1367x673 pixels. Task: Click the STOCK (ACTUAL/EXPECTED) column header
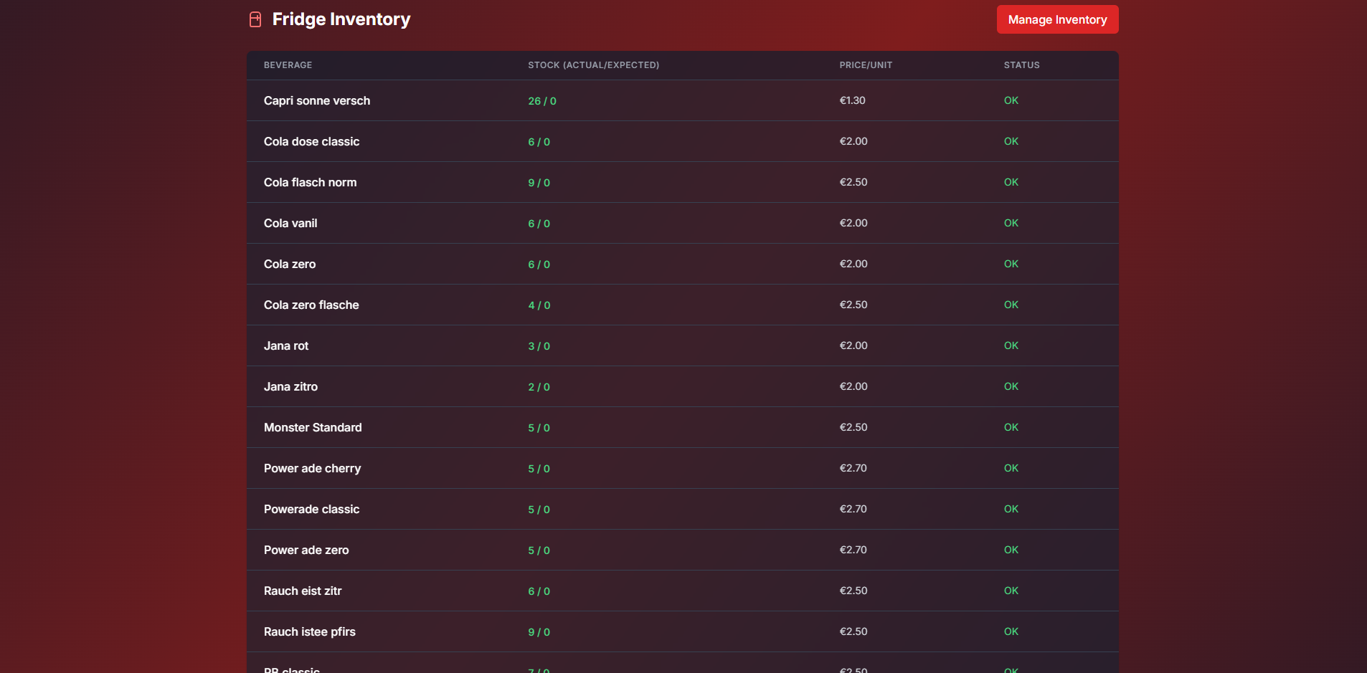click(594, 65)
